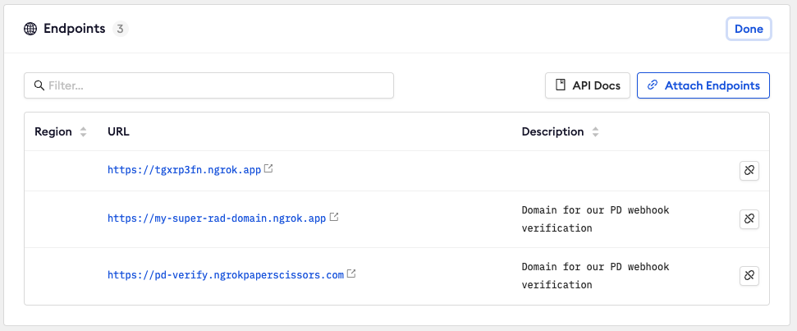This screenshot has height=331, width=797.
Task: Open the API Docs button
Action: 588,85
